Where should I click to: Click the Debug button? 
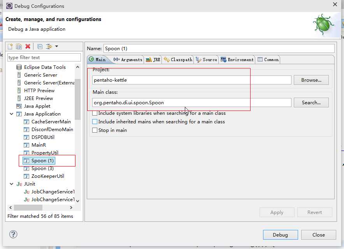pos(280,235)
